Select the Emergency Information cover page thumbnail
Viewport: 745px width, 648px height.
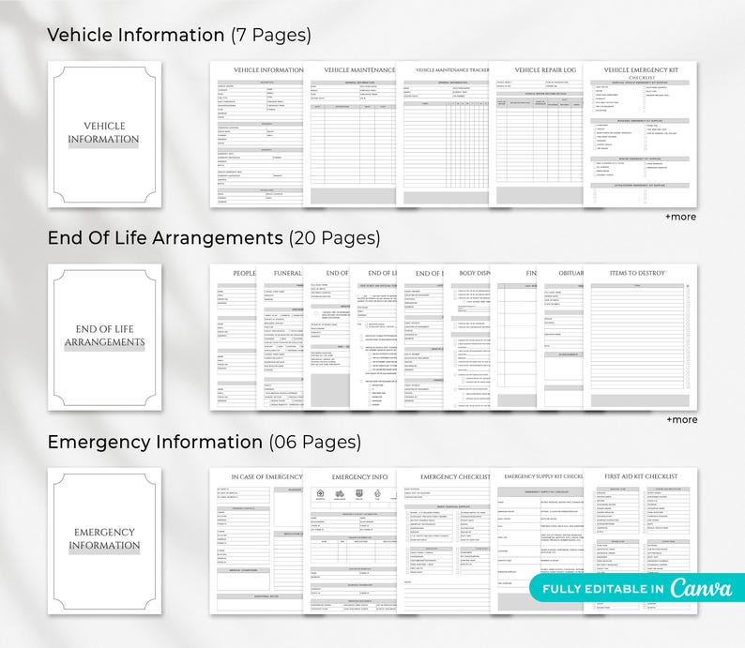104,541
